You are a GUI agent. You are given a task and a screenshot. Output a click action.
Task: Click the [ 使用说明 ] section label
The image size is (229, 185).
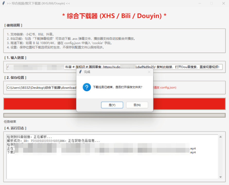[x=13, y=25]
